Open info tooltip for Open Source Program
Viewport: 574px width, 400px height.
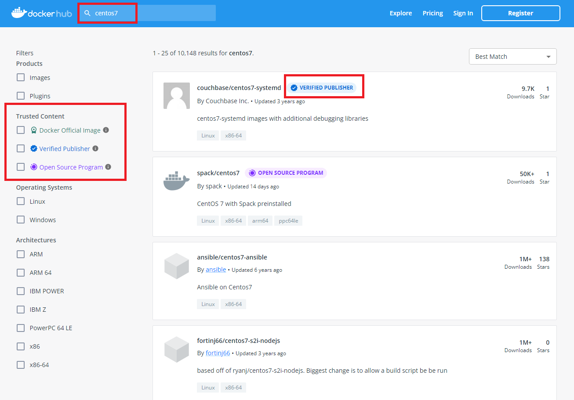click(x=108, y=167)
